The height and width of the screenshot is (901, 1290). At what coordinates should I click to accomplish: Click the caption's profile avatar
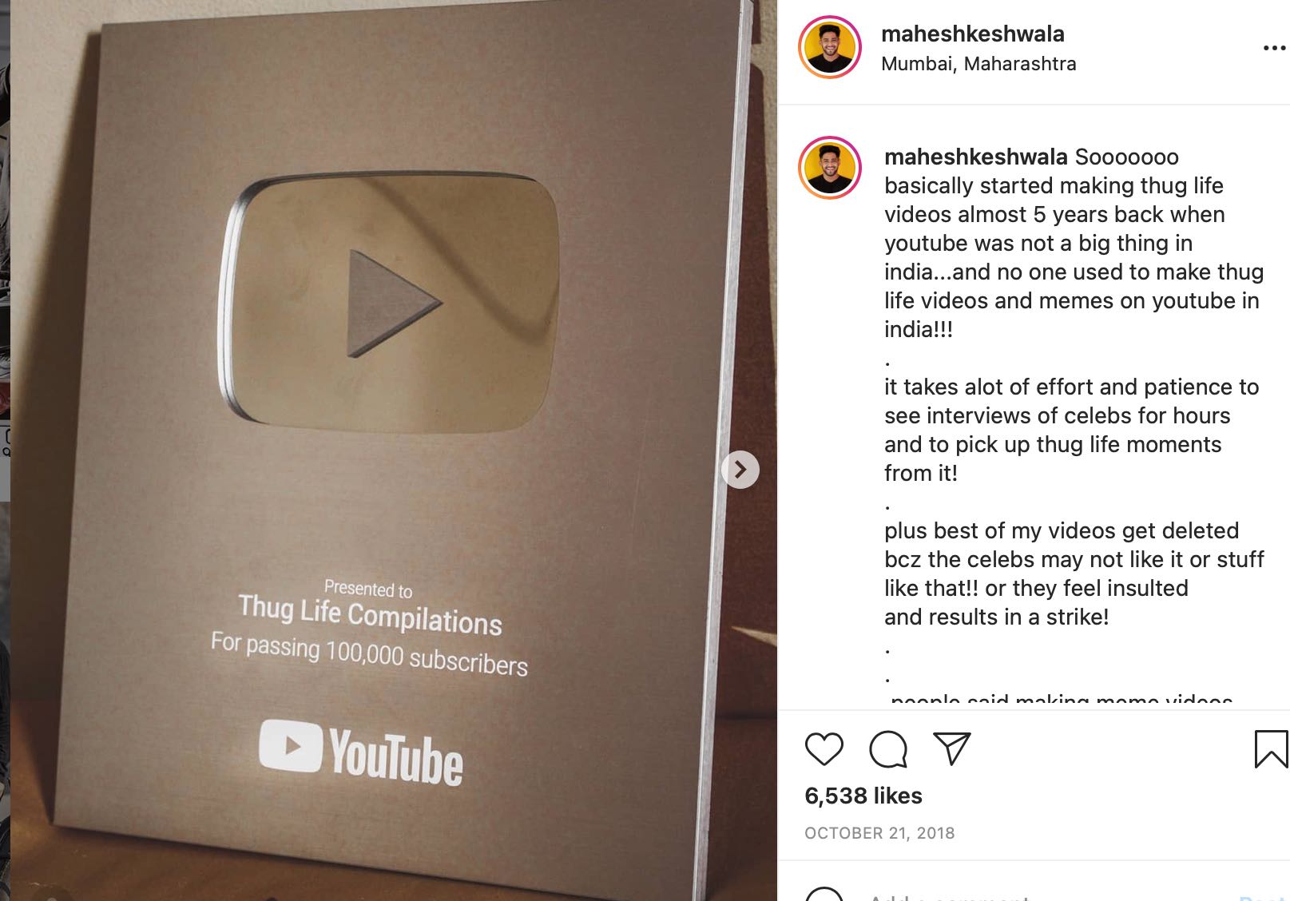830,168
